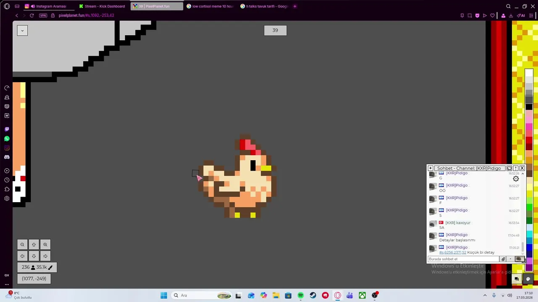The width and height of the screenshot is (538, 302).
Task: Click the taskbar search box 'Ara'
Action: coord(202,295)
